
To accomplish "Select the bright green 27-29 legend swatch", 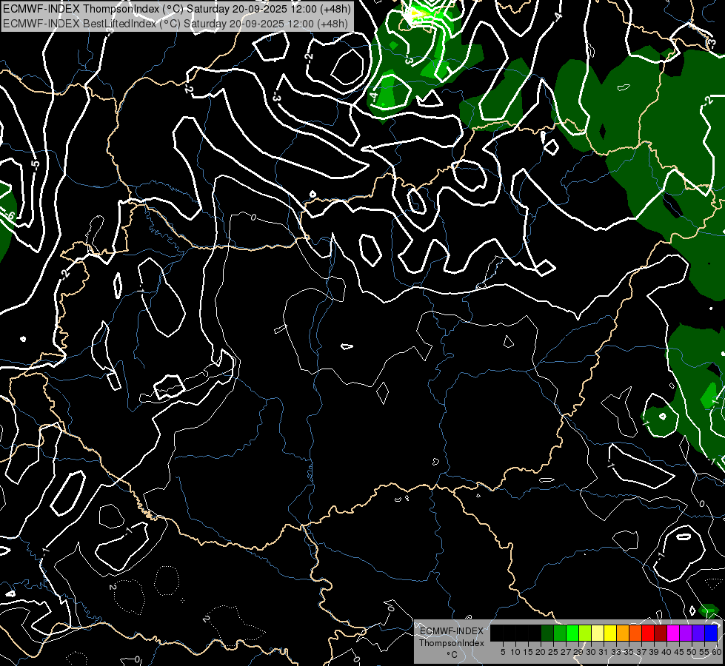I will pyautogui.click(x=572, y=633).
